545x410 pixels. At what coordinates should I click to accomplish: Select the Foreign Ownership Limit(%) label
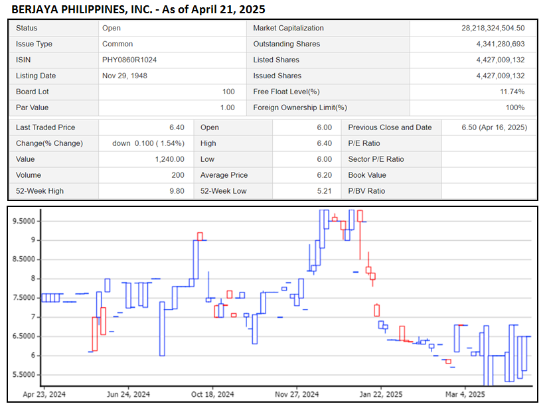[300, 107]
